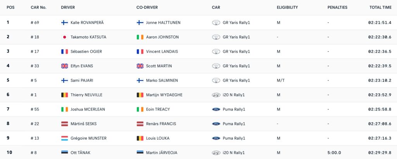
Task: Click UK flag beside Scott MARTIN
Action: [140, 66]
